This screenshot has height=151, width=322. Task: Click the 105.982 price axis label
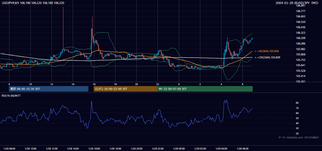pos(301,49)
